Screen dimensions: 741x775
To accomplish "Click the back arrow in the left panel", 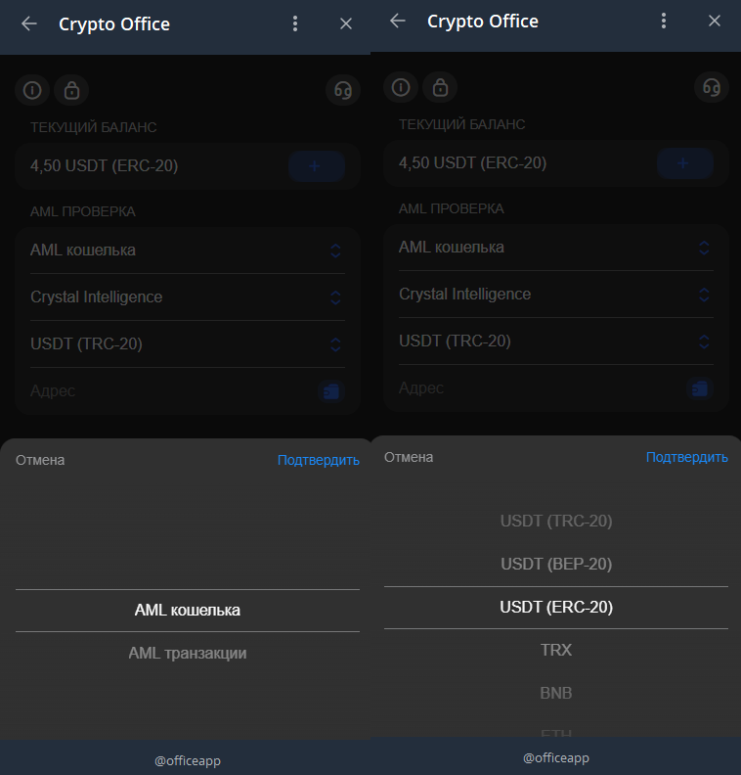I will tap(29, 24).
